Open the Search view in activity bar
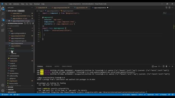 click(x=3, y=14)
